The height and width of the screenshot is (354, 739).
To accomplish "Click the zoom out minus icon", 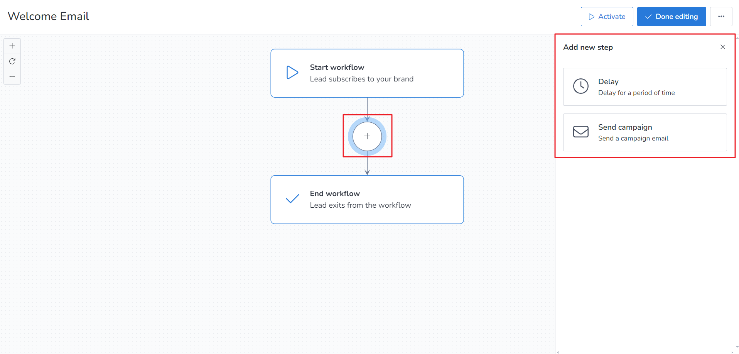I will (x=12, y=76).
